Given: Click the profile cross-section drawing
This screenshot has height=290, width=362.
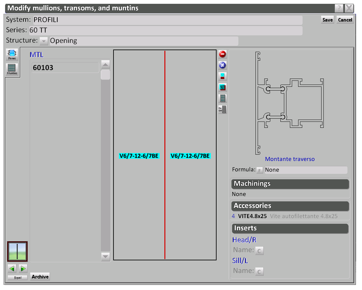Looking at the screenshot, I should point(290,103).
